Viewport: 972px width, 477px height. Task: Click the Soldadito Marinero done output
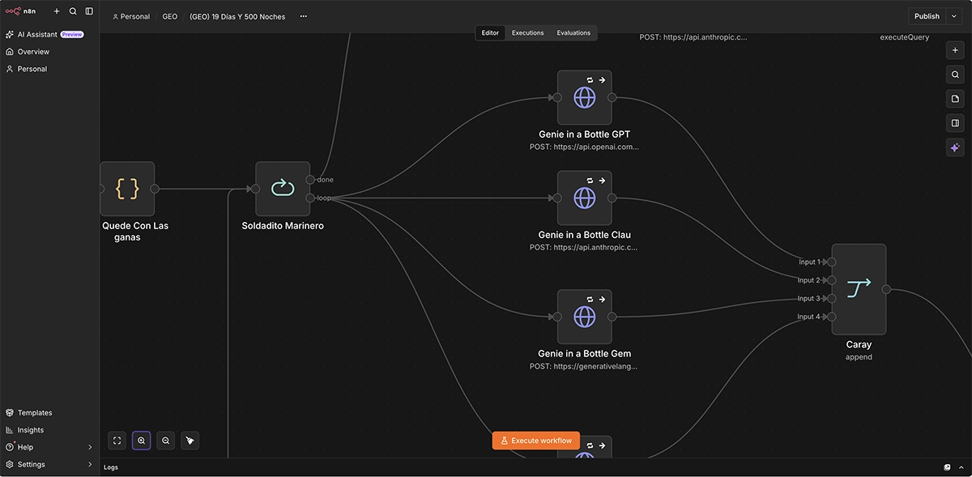pos(310,180)
